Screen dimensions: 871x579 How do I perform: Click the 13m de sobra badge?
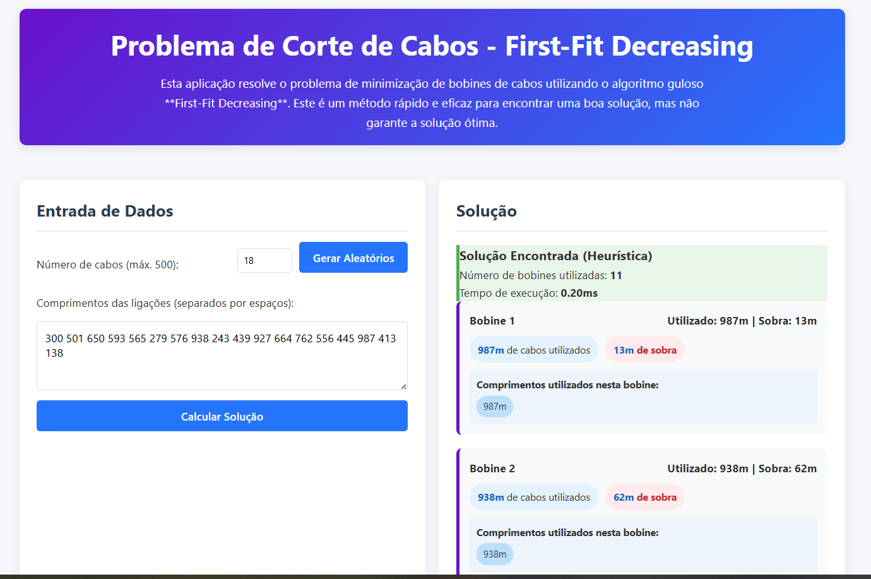click(x=644, y=349)
